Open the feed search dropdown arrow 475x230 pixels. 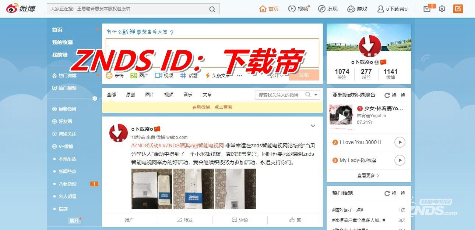pos(316,95)
